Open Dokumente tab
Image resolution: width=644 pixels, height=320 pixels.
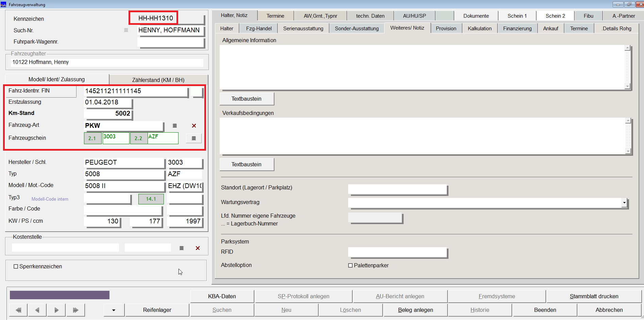click(476, 16)
